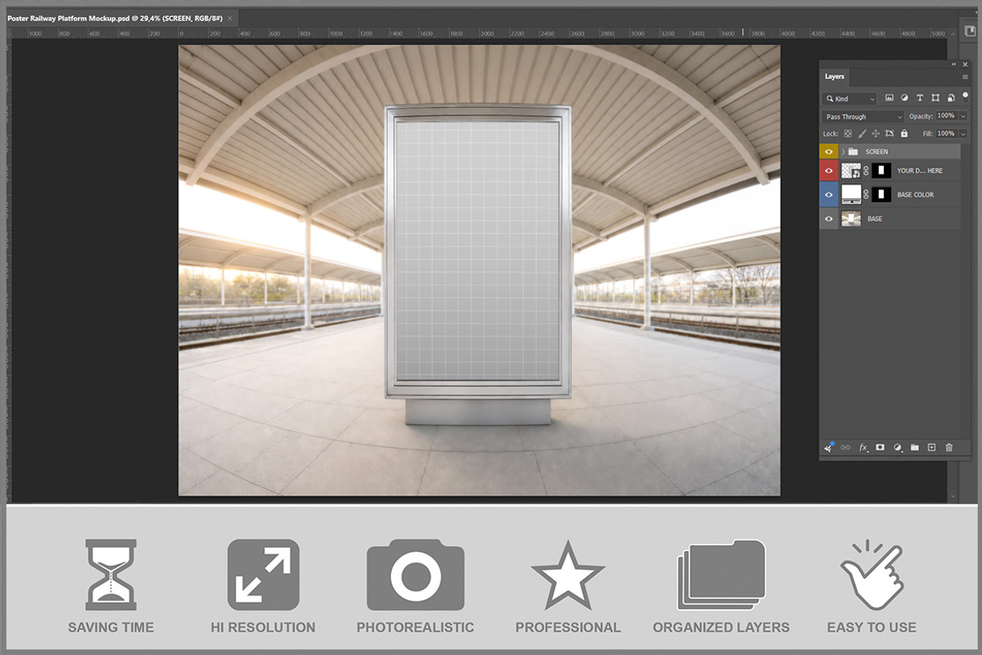Screen dimensions: 982x655
Task: Select the BASE layer name
Action: [x=875, y=219]
